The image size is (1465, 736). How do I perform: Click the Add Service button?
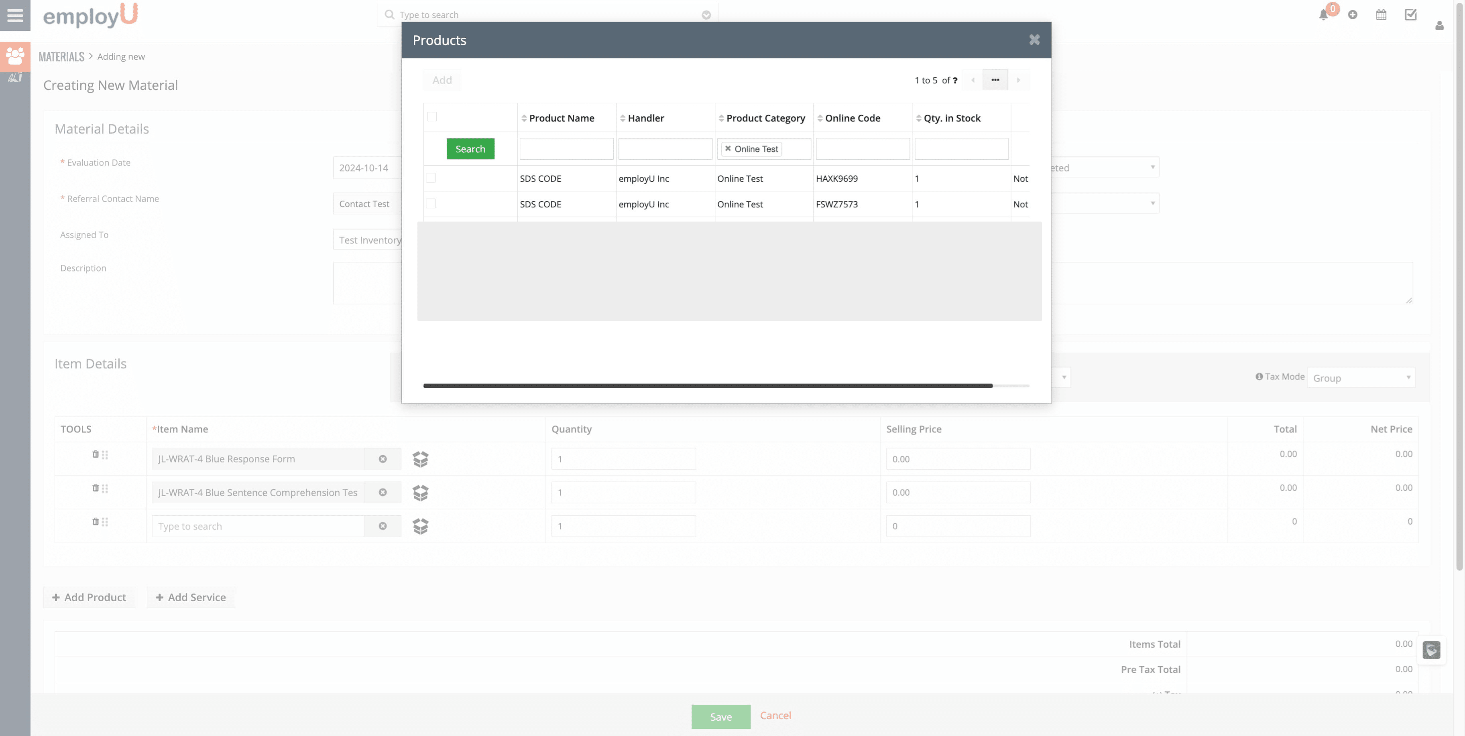click(x=191, y=597)
